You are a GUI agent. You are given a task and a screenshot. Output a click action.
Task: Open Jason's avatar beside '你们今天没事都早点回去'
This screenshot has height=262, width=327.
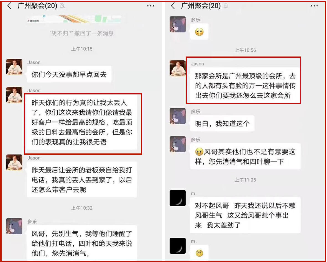(14, 67)
